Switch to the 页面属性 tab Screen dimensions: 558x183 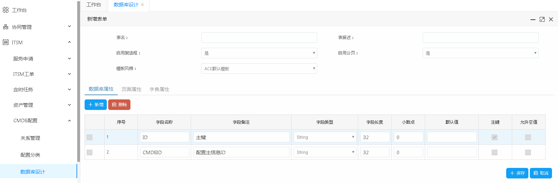tap(131, 89)
